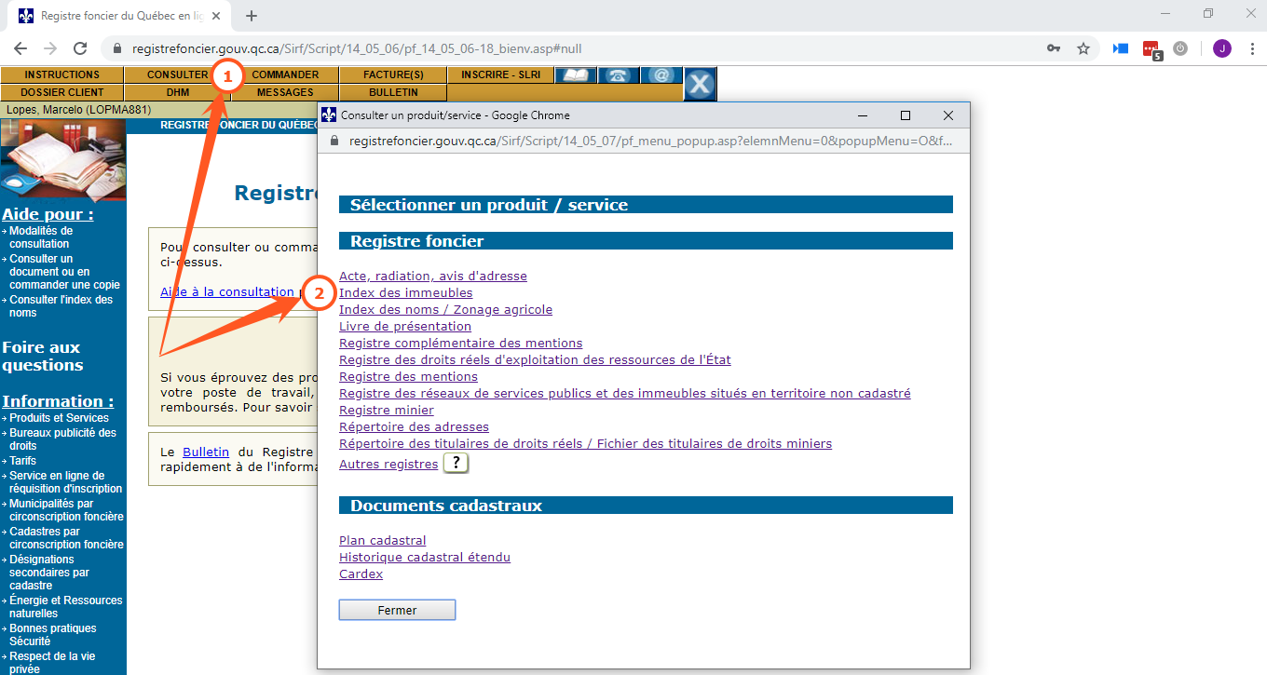Click the @ email icon

[x=661, y=75]
